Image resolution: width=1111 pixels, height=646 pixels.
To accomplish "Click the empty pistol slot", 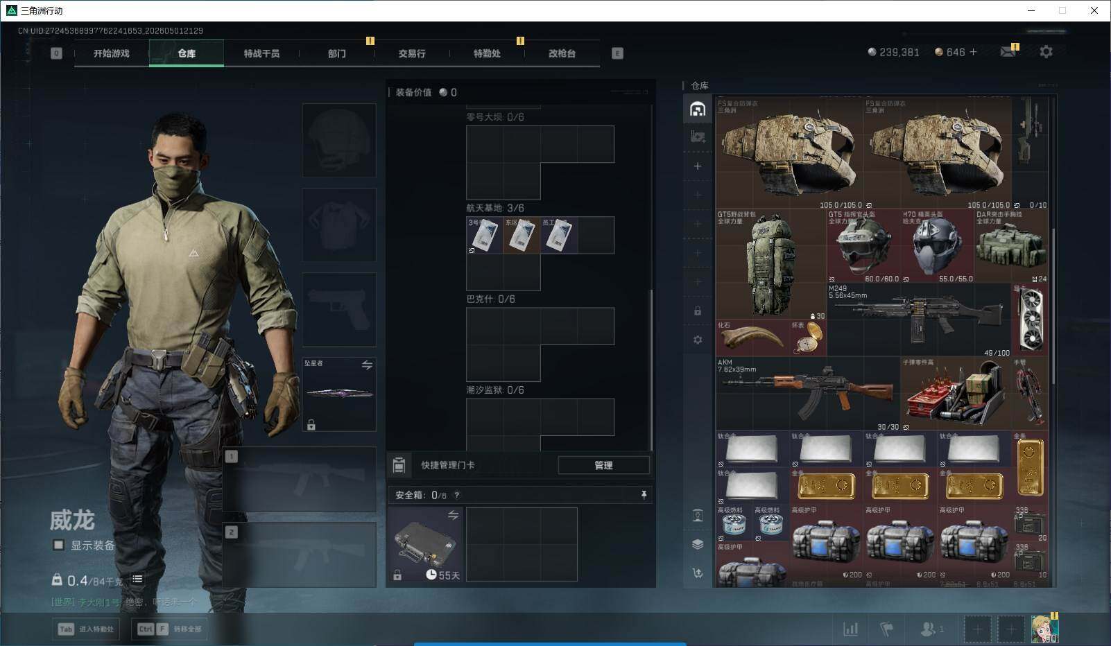I will point(339,309).
